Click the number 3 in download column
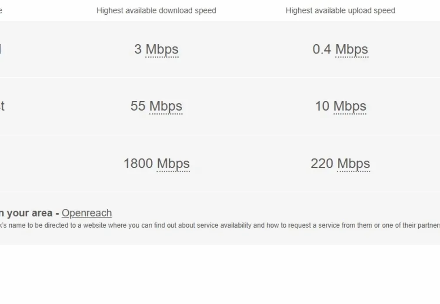This screenshot has height=304, width=440. (x=138, y=50)
